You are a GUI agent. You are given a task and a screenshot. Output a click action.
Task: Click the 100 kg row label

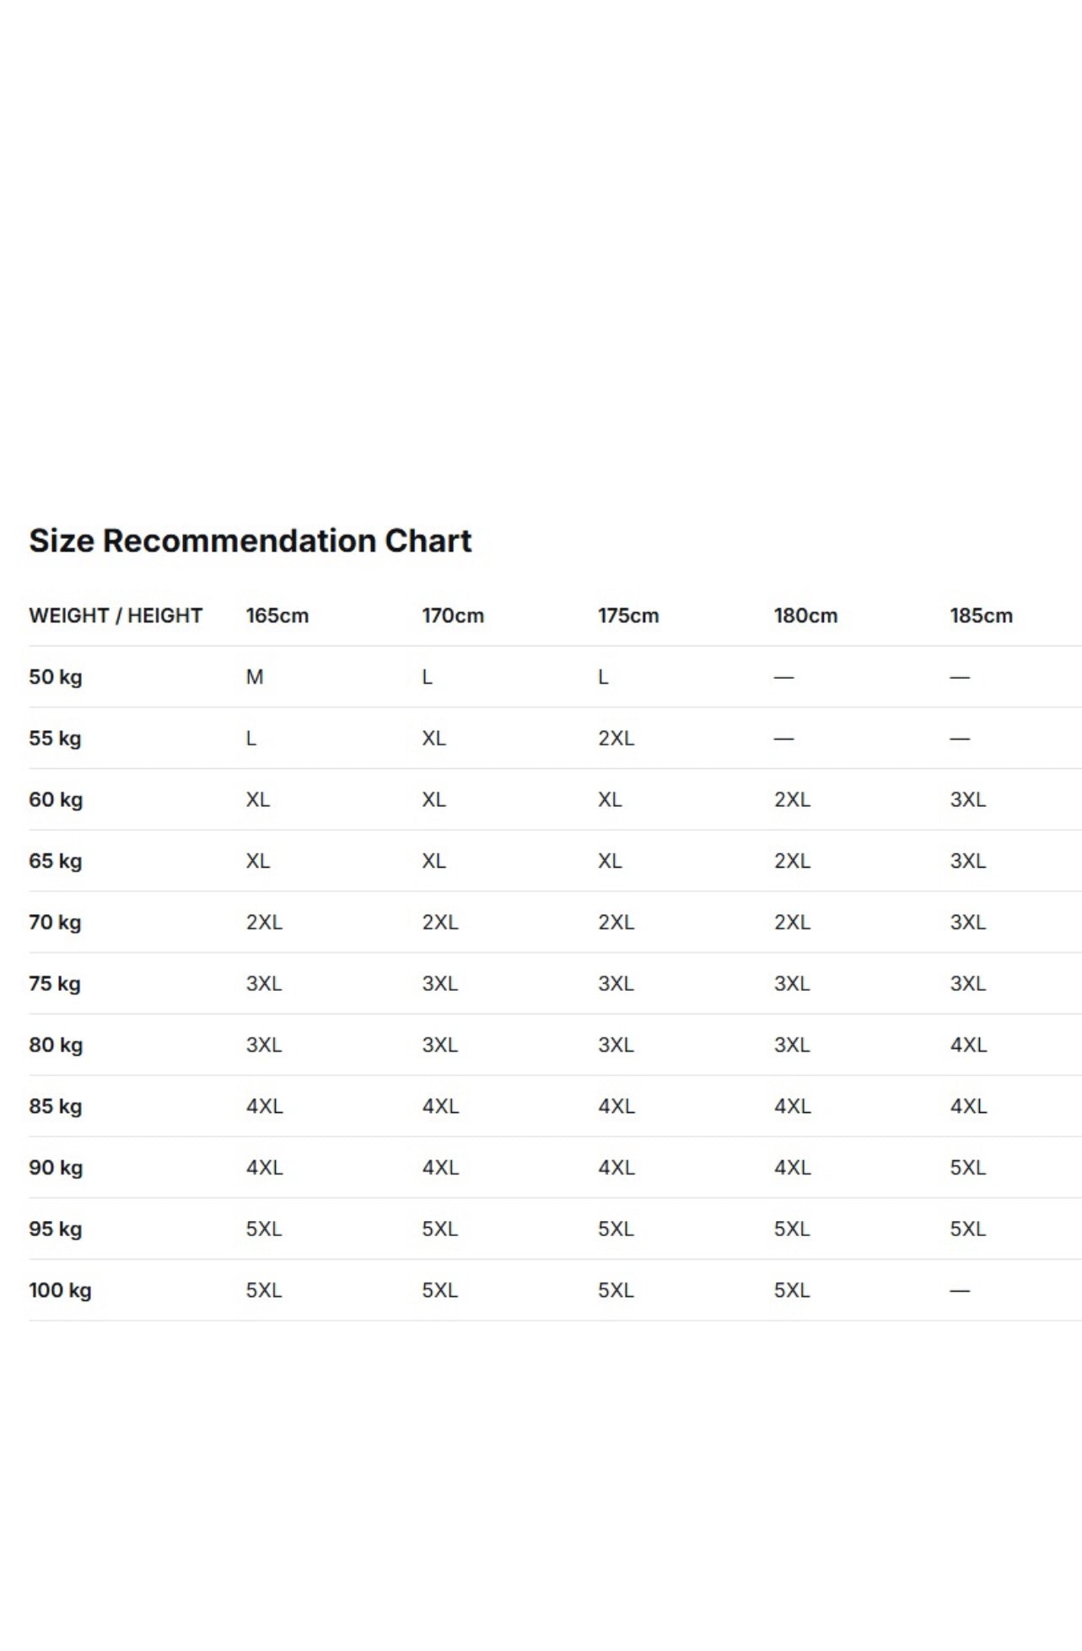point(60,1291)
